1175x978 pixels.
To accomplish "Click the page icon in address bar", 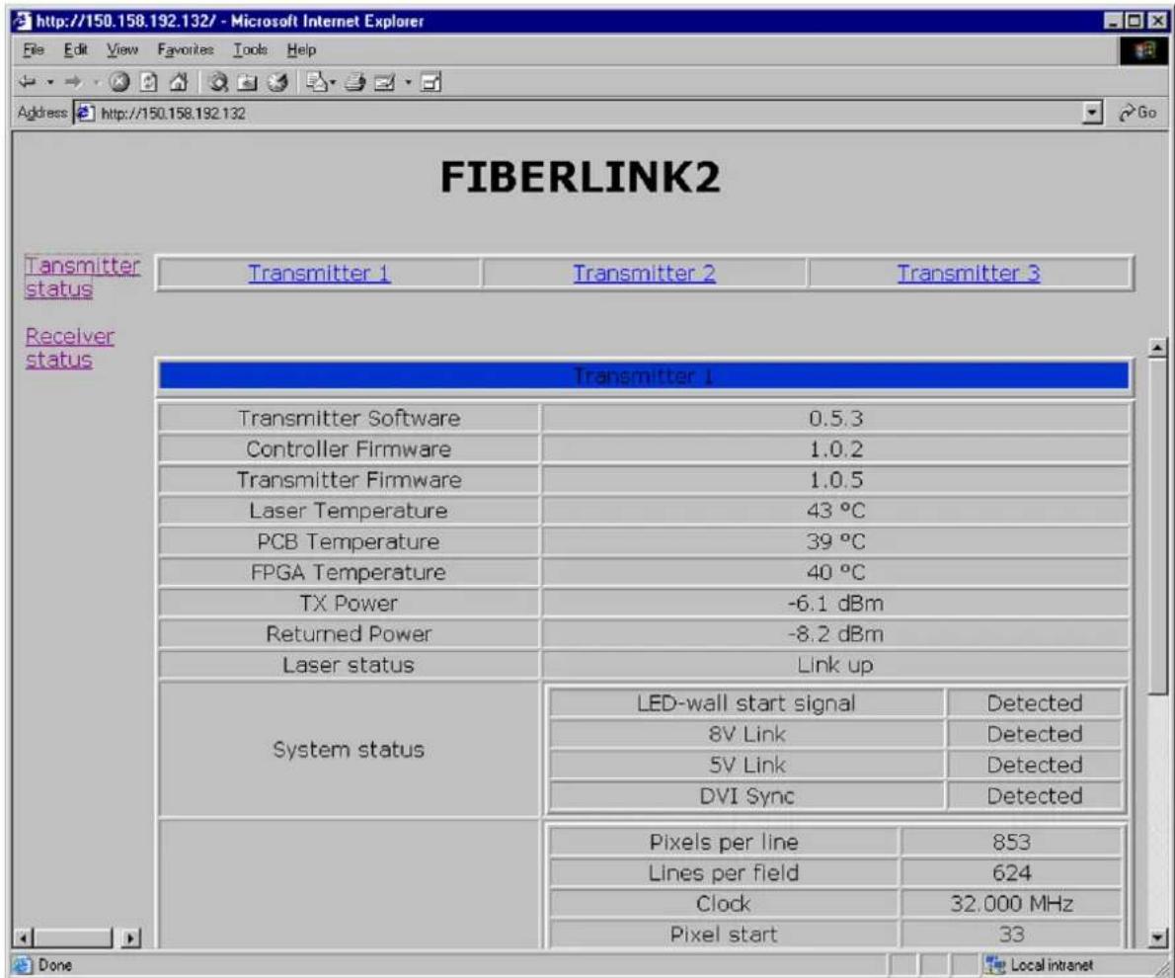I will coord(86,114).
